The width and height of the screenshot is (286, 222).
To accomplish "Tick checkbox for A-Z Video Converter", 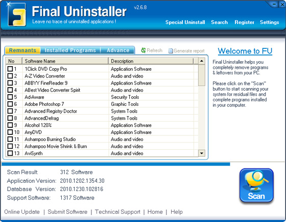I will click(10, 76).
